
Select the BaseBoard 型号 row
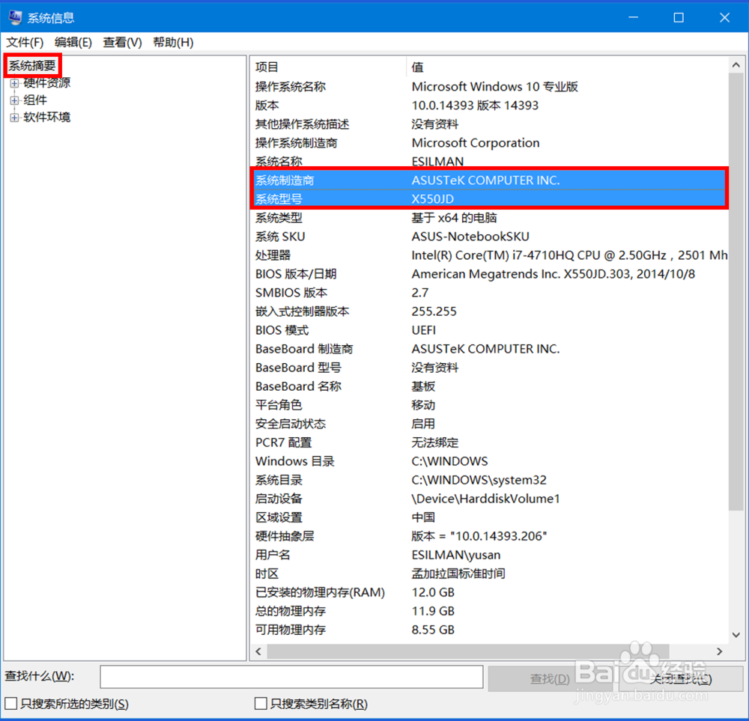point(490,367)
